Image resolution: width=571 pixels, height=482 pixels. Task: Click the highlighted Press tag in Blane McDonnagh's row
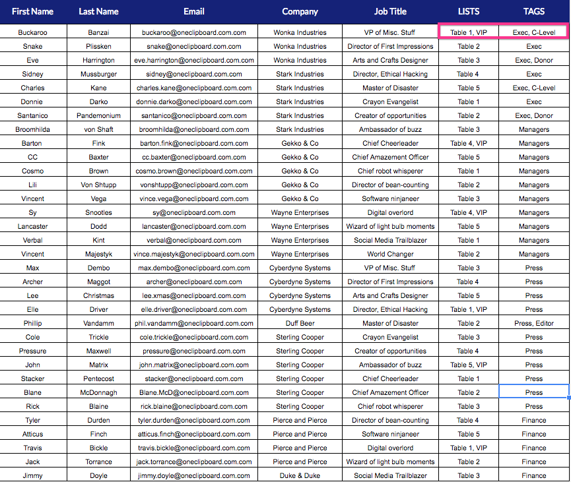pyautogui.click(x=534, y=392)
